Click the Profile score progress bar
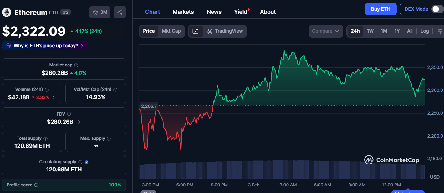The height and width of the screenshot is (193, 444). point(93,185)
